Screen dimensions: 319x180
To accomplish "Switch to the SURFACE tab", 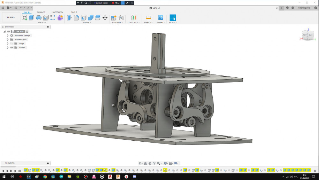I will (x=41, y=12).
